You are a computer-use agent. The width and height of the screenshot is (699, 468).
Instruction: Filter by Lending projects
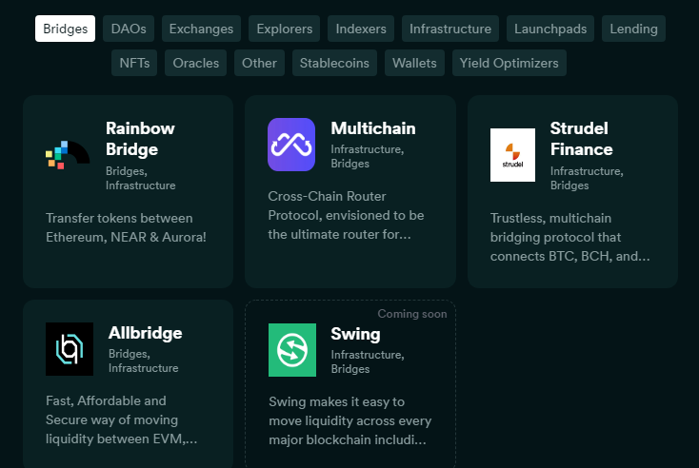(633, 29)
